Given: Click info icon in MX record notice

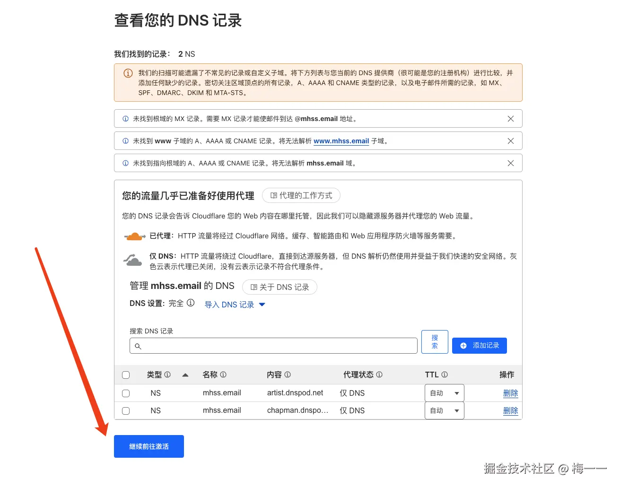Looking at the screenshot, I should (125, 119).
